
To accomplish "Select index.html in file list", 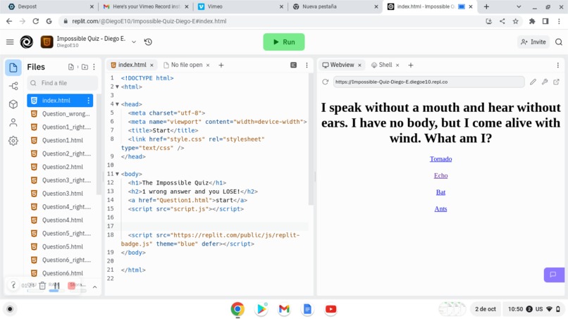I will click(60, 100).
